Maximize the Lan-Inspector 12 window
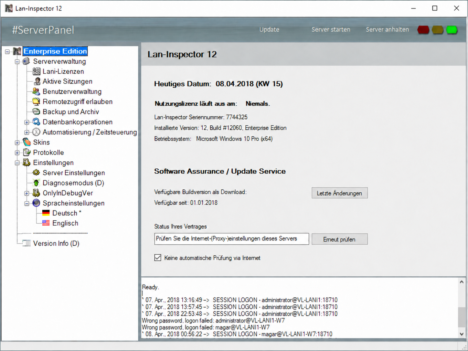The width and height of the screenshot is (468, 351). click(x=435, y=8)
